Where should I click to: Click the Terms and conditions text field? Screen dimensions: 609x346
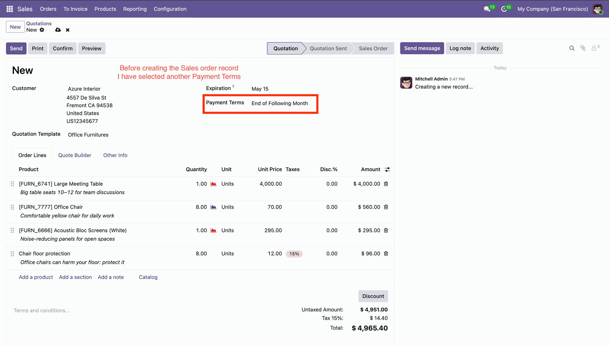[x=42, y=311]
